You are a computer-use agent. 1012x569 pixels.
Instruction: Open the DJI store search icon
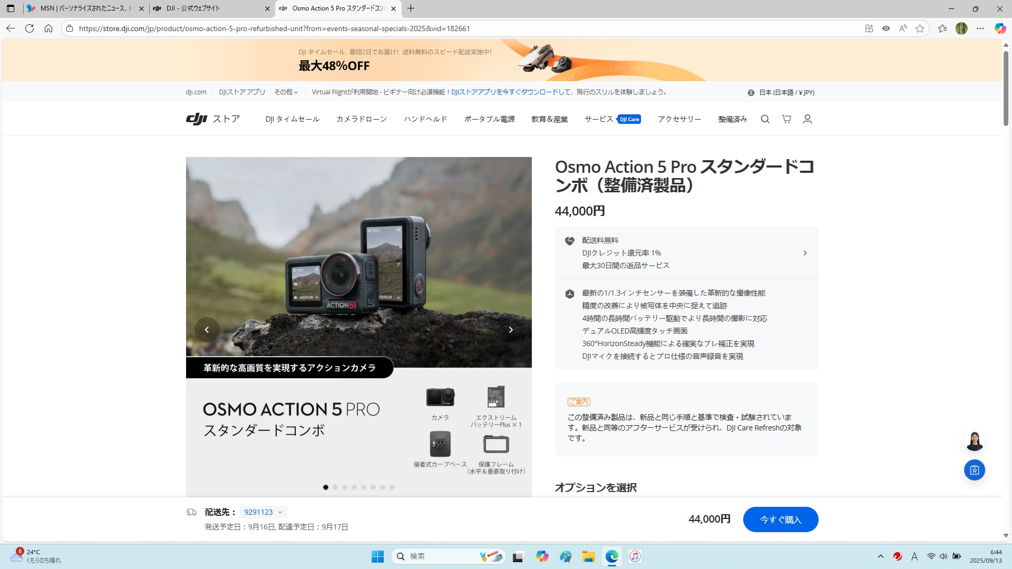(765, 119)
